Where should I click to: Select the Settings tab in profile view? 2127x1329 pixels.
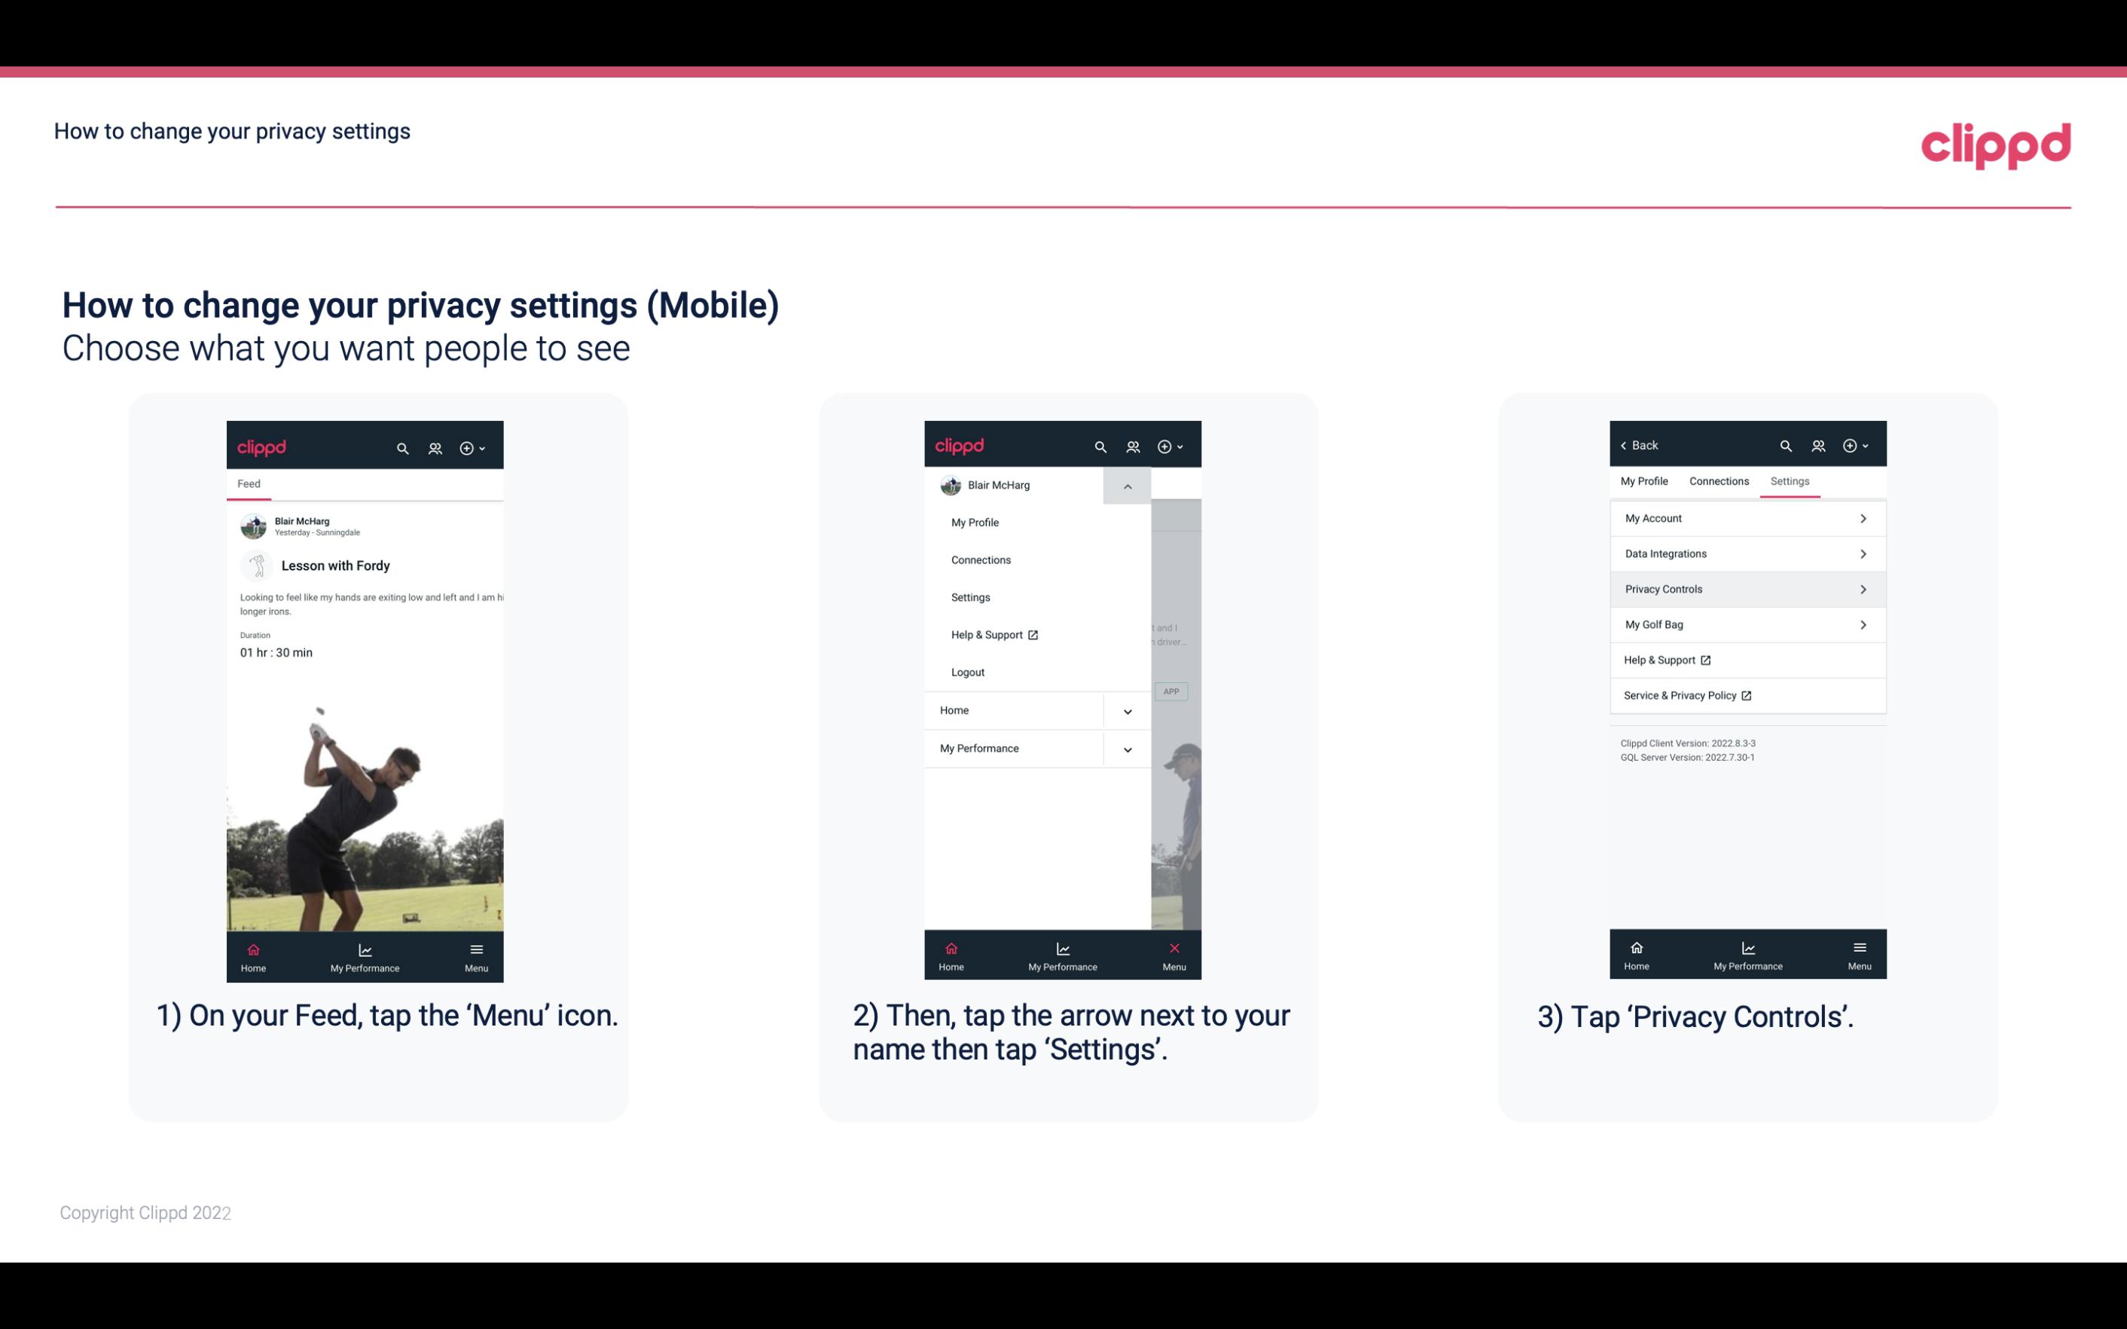point(1790,480)
